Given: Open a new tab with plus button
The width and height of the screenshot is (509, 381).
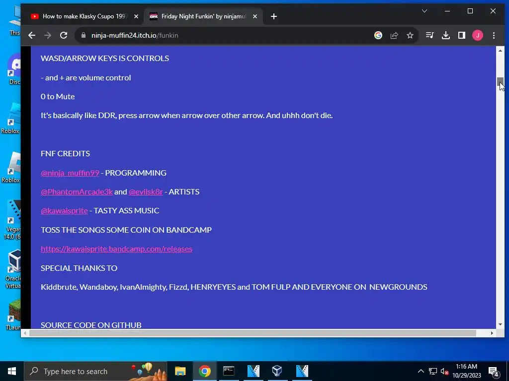Looking at the screenshot, I should point(274,16).
